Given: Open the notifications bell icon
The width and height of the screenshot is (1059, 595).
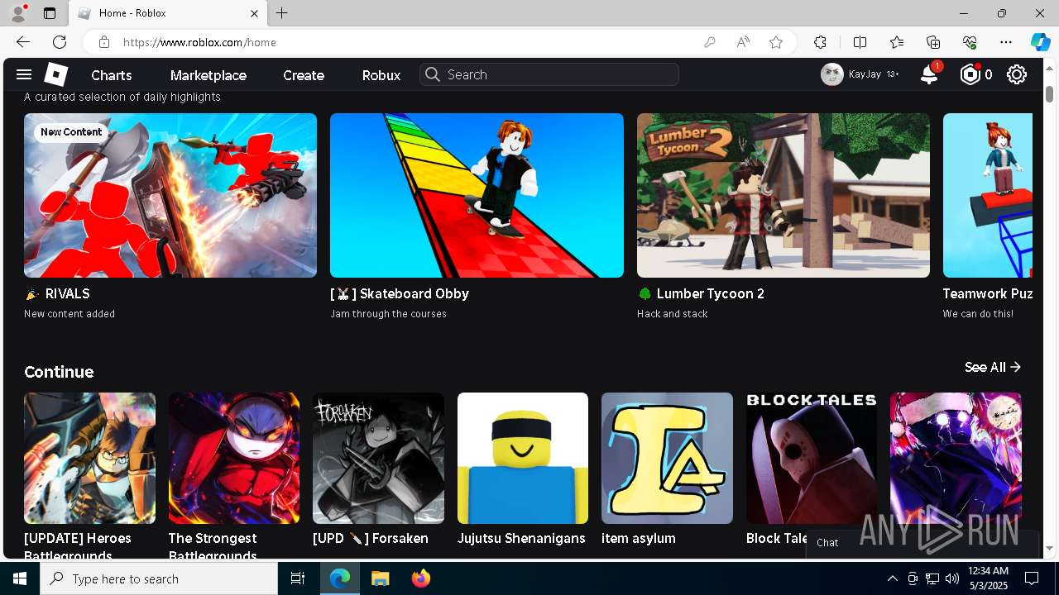Looking at the screenshot, I should click(x=929, y=75).
